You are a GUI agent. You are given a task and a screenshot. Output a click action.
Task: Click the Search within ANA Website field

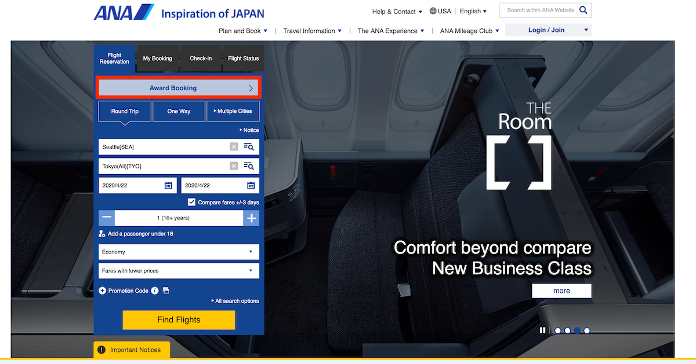point(541,10)
